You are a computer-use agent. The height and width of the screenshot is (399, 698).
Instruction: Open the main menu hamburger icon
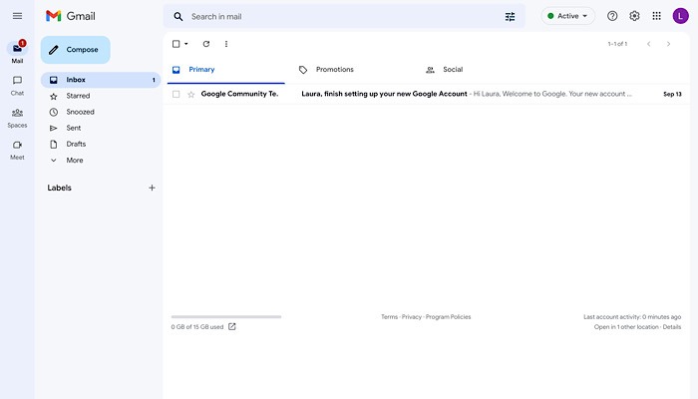click(x=17, y=16)
